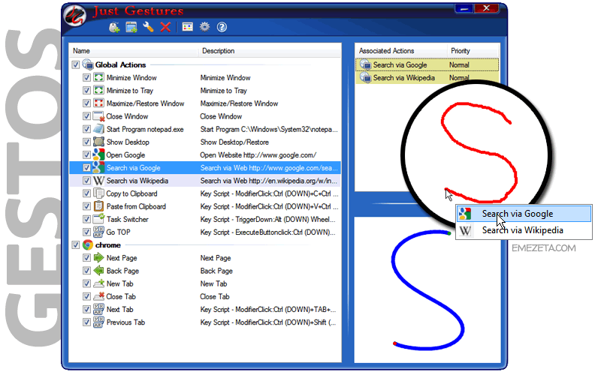The height and width of the screenshot is (375, 601).
Task: Toggle the Task Switcher checkbox
Action: [x=86, y=219]
